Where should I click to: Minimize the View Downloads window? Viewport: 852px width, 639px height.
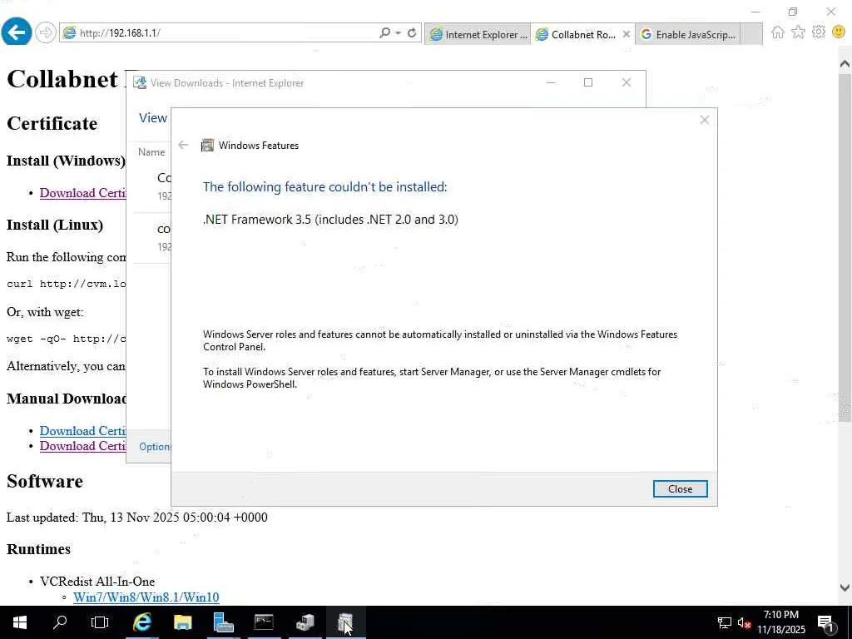pos(551,82)
